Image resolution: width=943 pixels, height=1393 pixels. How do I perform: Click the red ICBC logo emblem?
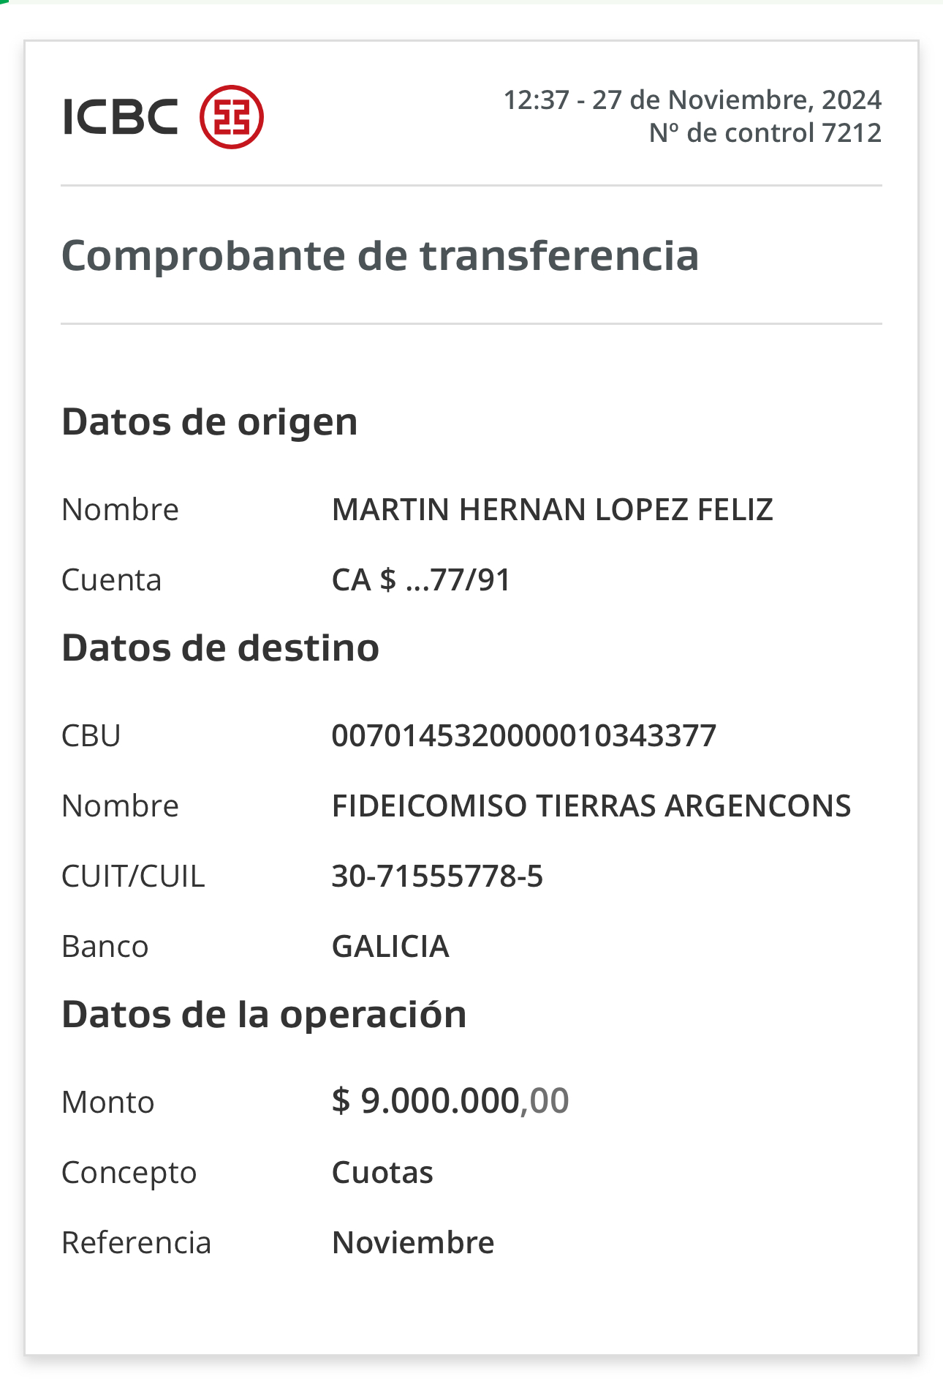click(232, 117)
